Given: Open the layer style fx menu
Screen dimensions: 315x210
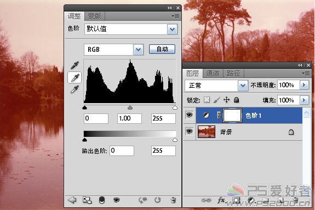Looking at the screenshot, I should (x=221, y=200).
